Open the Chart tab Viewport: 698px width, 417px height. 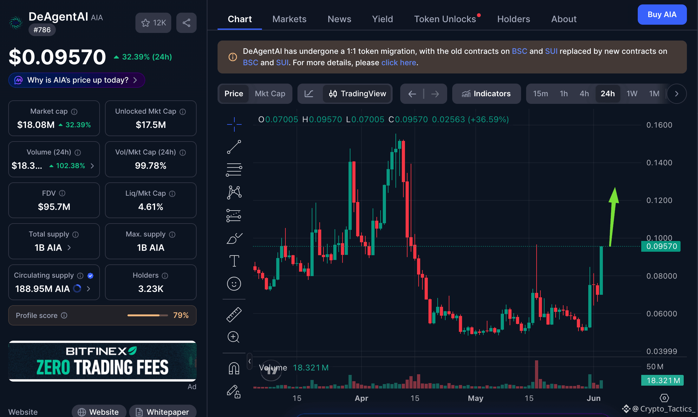click(240, 19)
